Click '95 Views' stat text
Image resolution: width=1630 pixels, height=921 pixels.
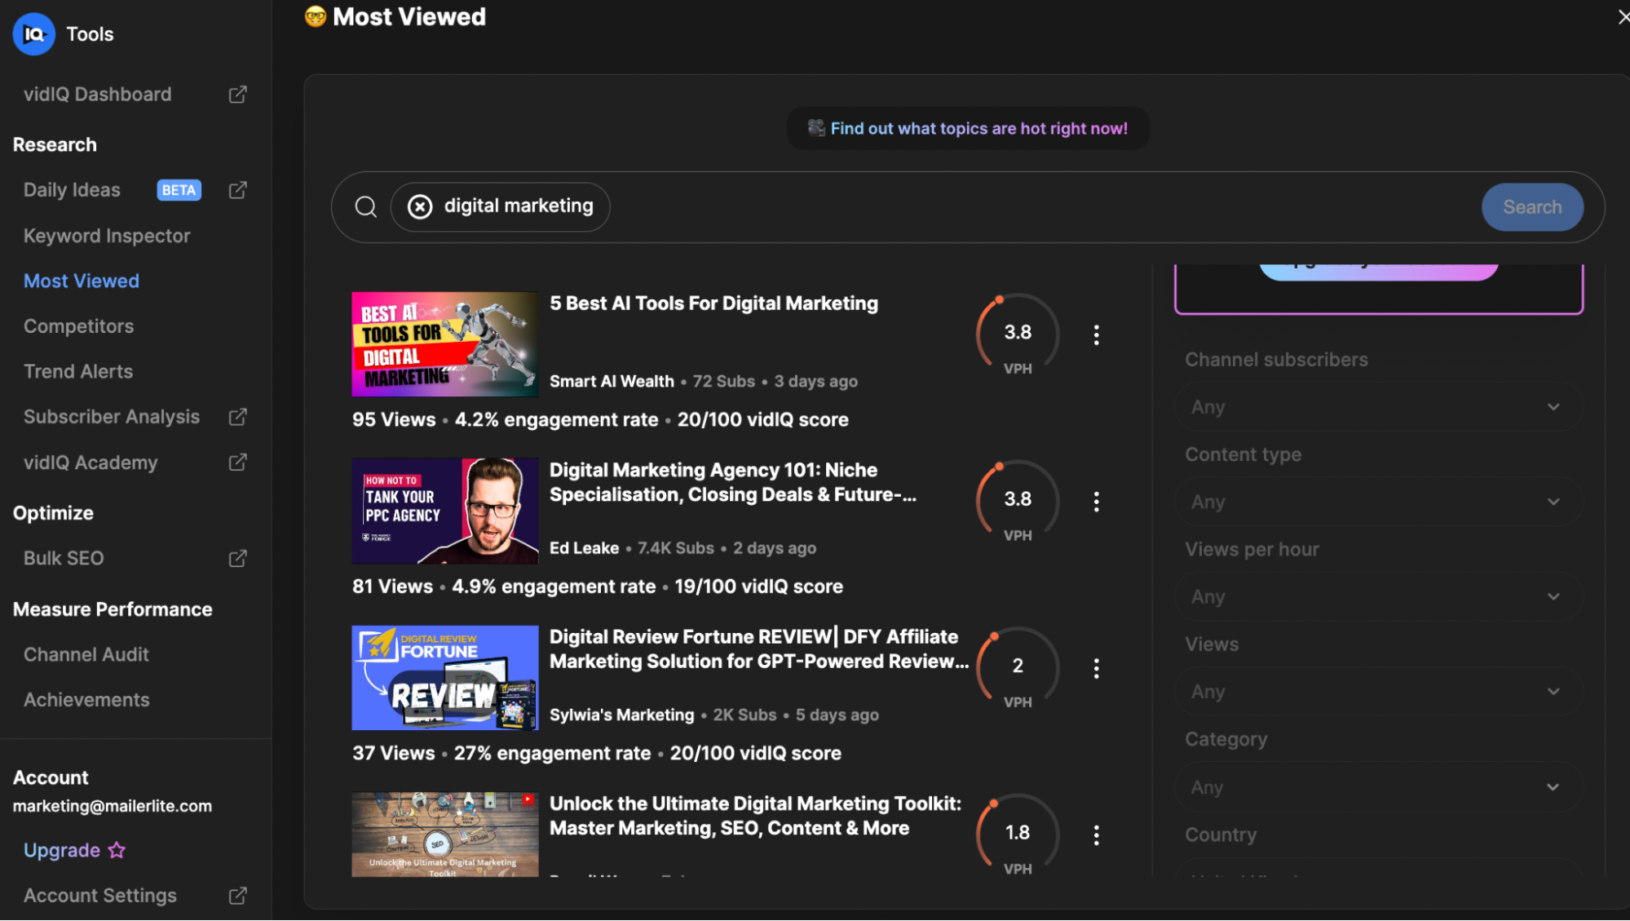(x=394, y=420)
